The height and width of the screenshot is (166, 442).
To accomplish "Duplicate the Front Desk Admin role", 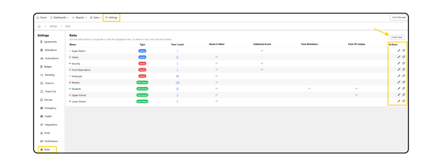I will pyautogui.click(x=404, y=69).
